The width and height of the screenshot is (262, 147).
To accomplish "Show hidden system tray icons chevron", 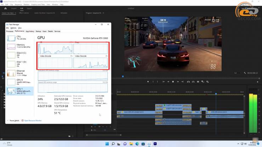I will click(238, 144).
